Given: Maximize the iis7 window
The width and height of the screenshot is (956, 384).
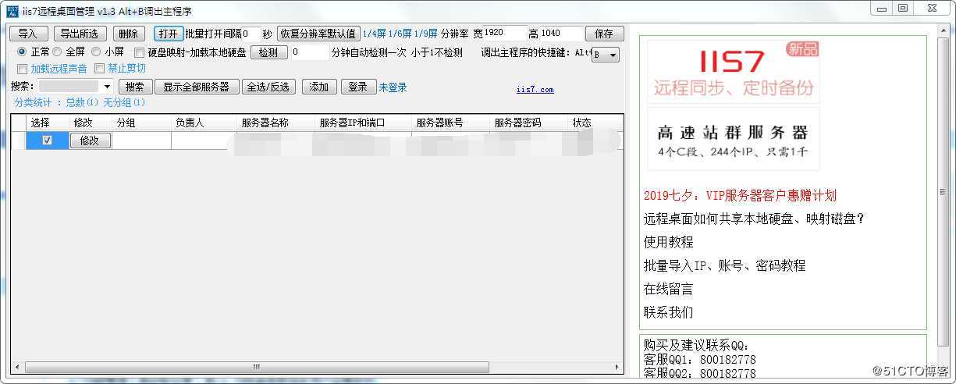Looking at the screenshot, I should click(902, 9).
